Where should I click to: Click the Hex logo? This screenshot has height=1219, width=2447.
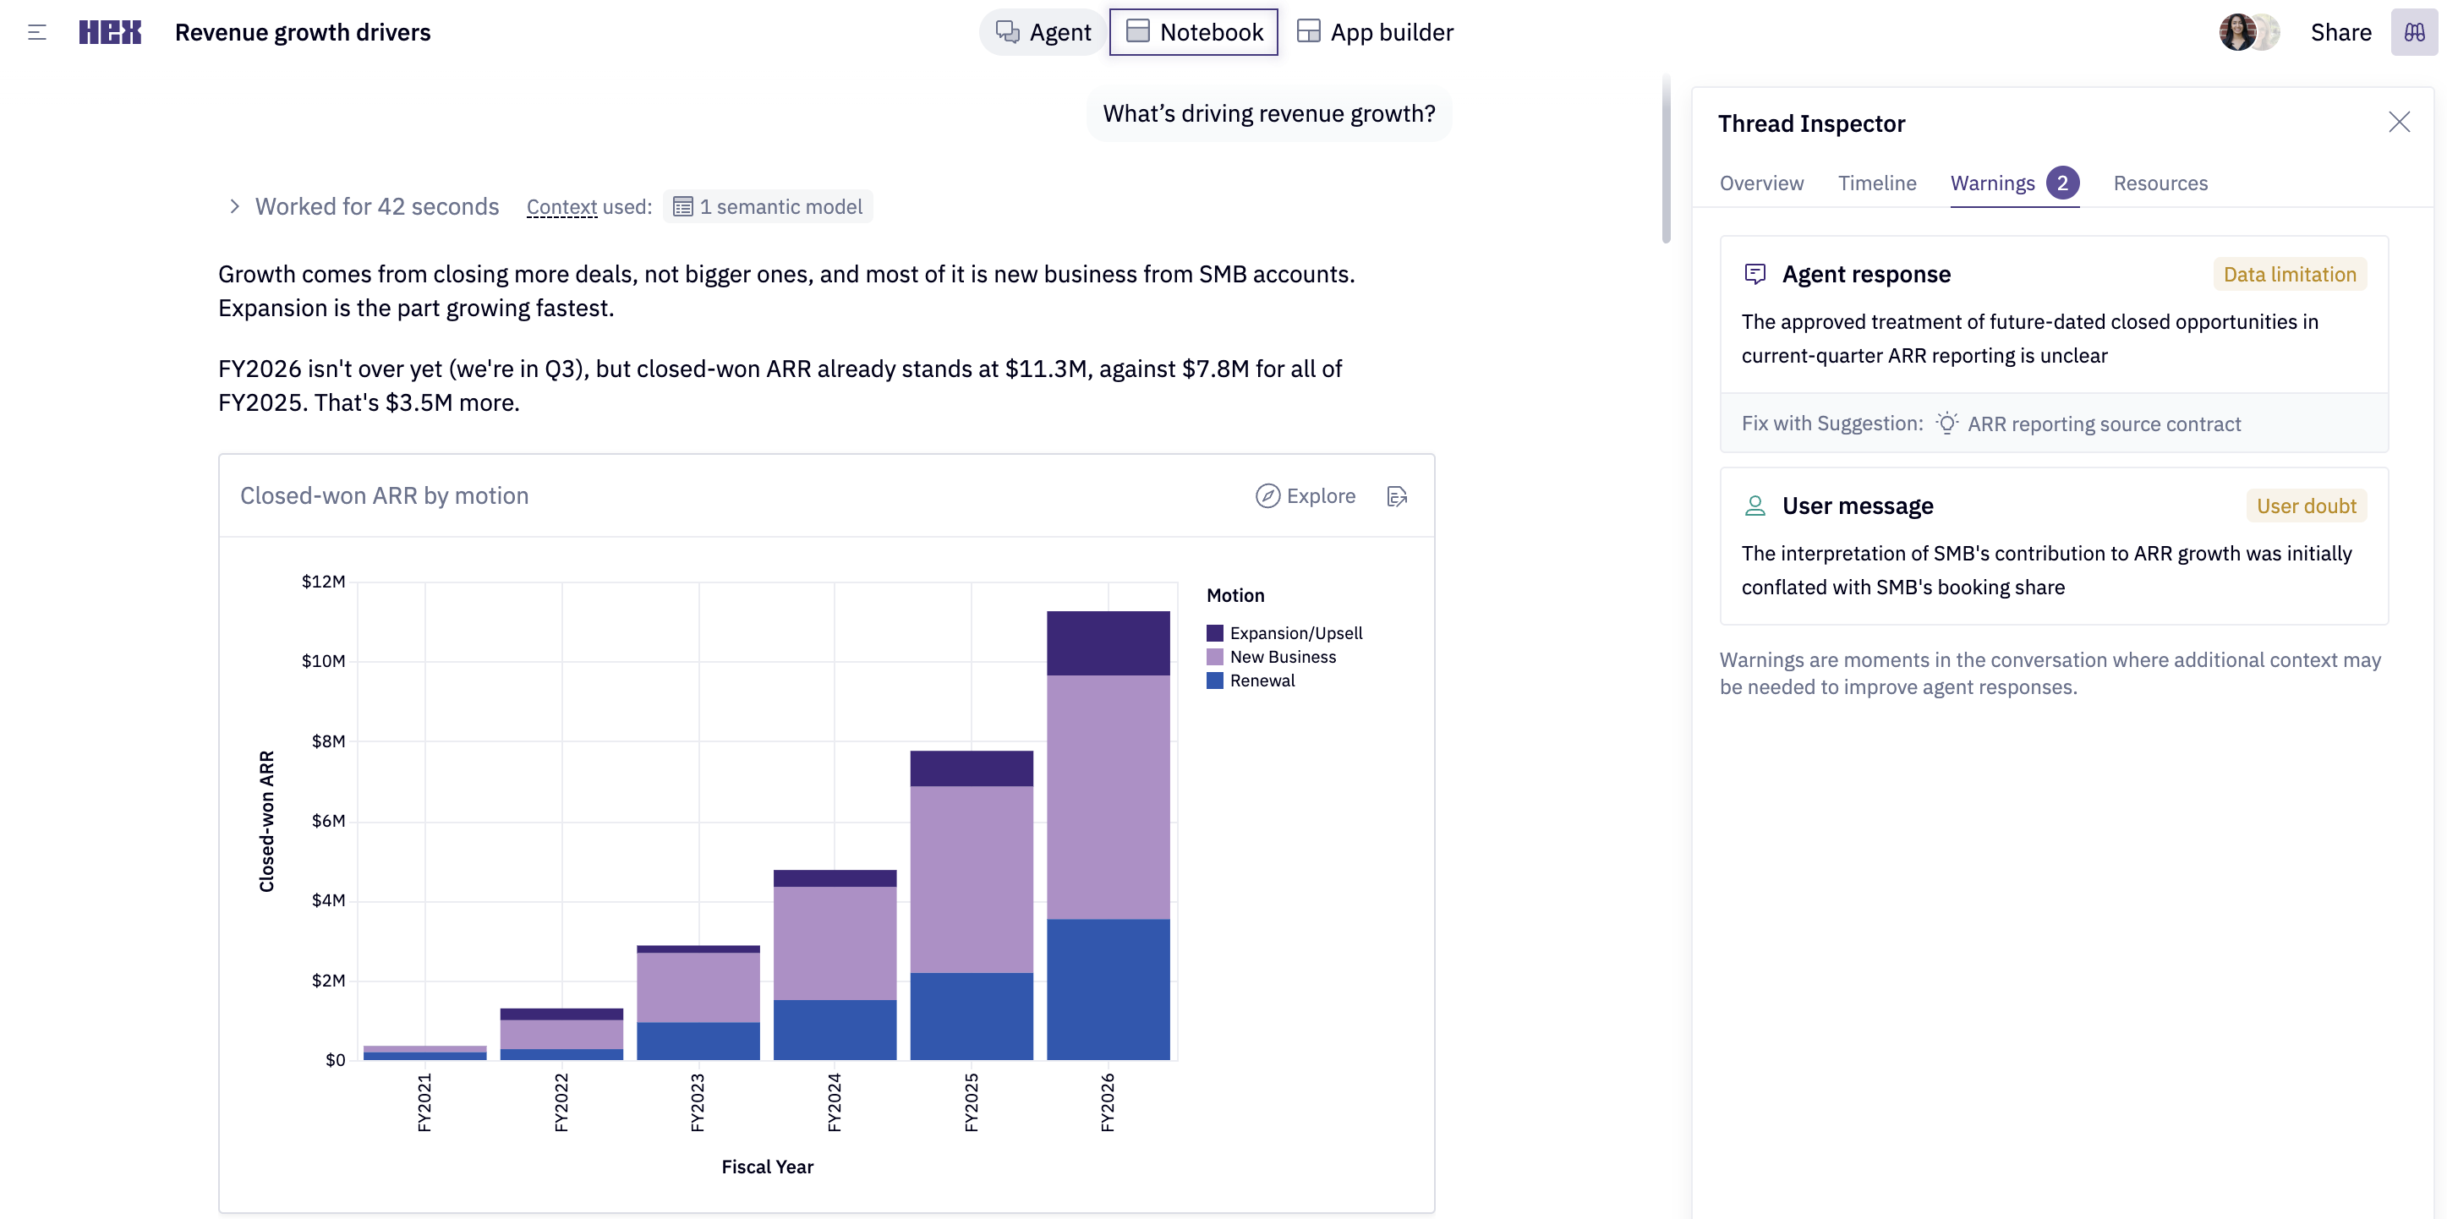click(x=110, y=32)
